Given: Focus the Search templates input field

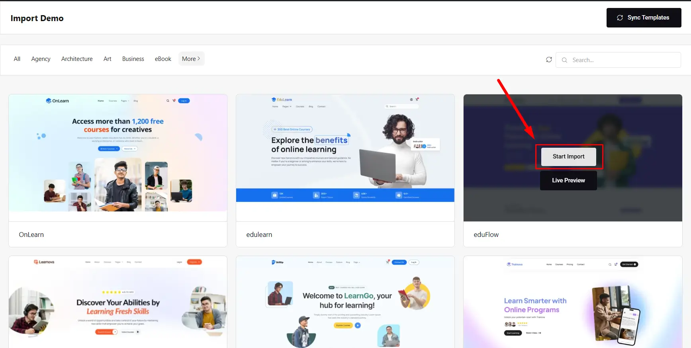Looking at the screenshot, I should pos(618,60).
